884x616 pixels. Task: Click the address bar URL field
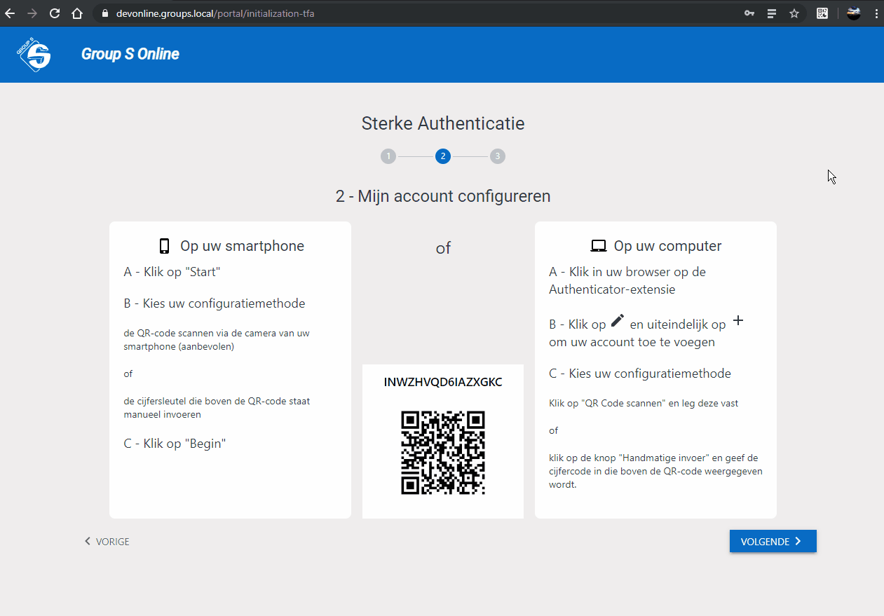(x=421, y=13)
